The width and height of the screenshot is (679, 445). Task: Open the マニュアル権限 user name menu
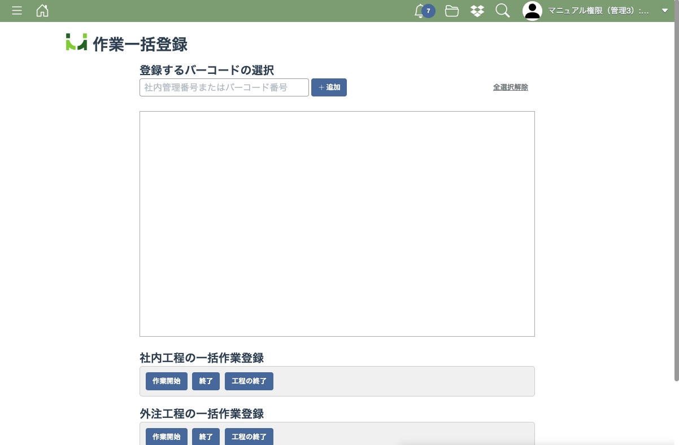598,11
